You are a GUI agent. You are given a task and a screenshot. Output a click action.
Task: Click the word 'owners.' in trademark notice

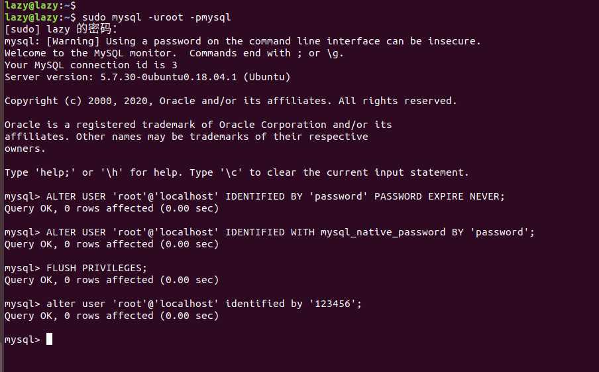coord(25,149)
